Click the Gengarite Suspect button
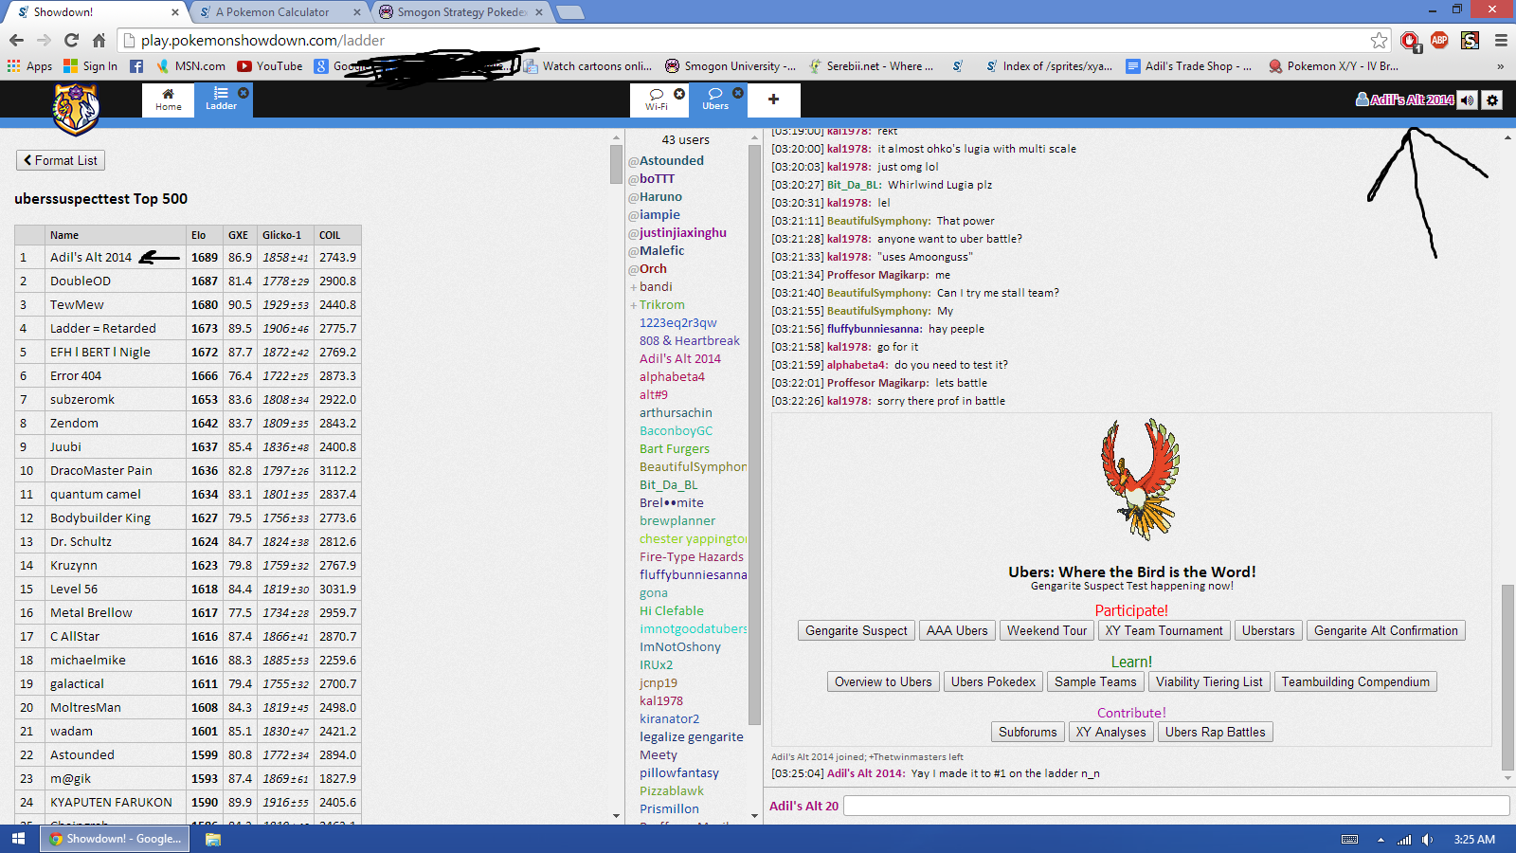Viewport: 1516px width, 853px height. click(857, 630)
